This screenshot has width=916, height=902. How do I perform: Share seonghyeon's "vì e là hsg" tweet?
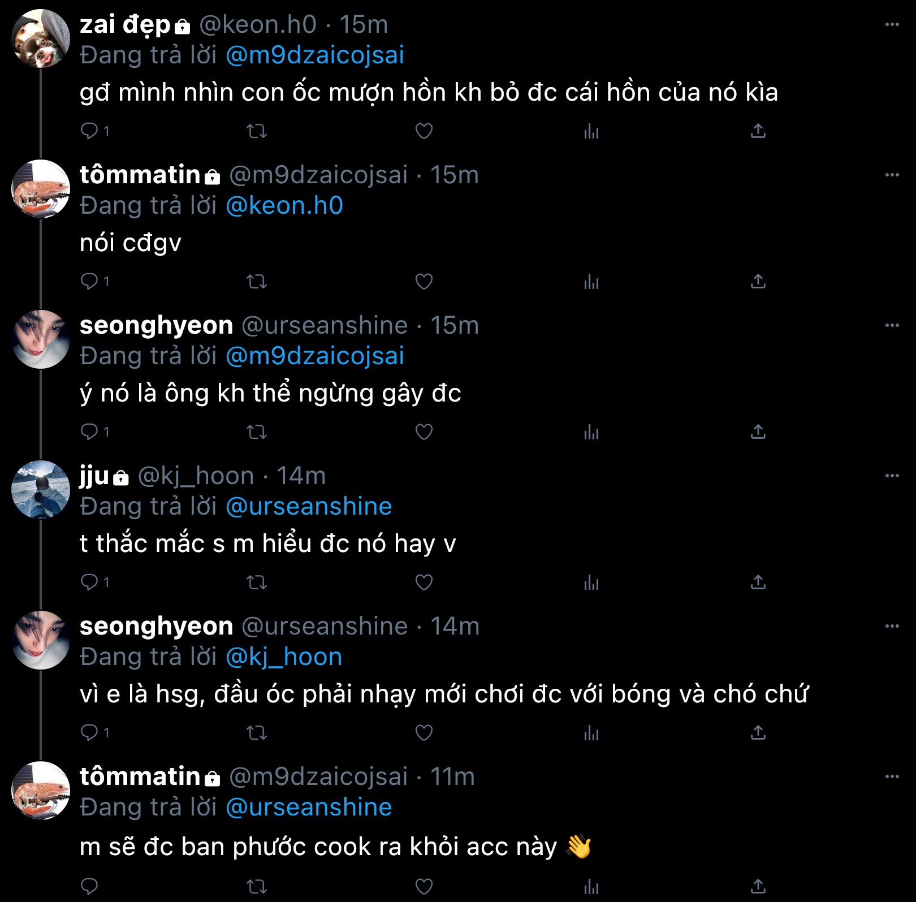point(758,733)
